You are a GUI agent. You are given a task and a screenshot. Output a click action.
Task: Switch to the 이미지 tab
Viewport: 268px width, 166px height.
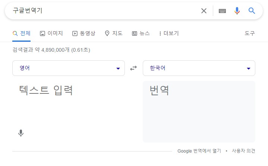51,33
